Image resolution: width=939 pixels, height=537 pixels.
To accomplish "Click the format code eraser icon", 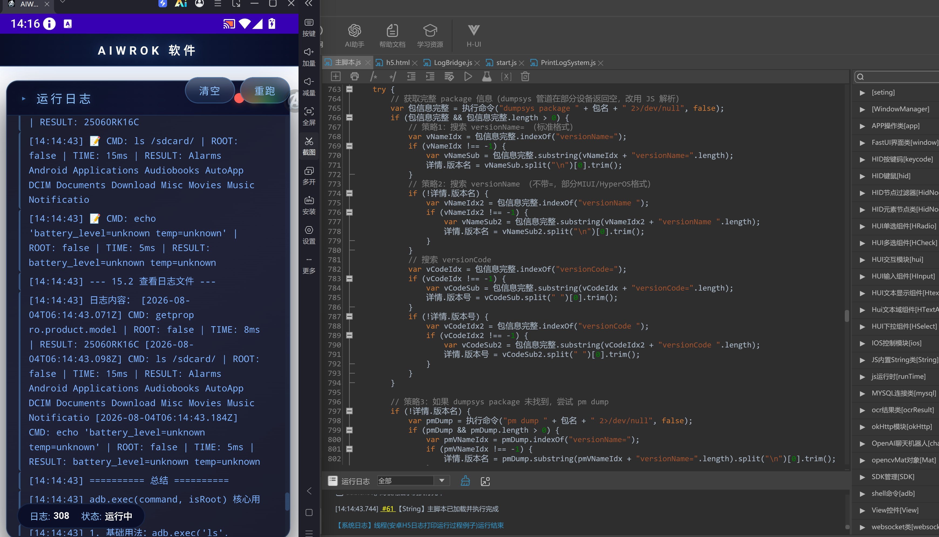I will [449, 76].
